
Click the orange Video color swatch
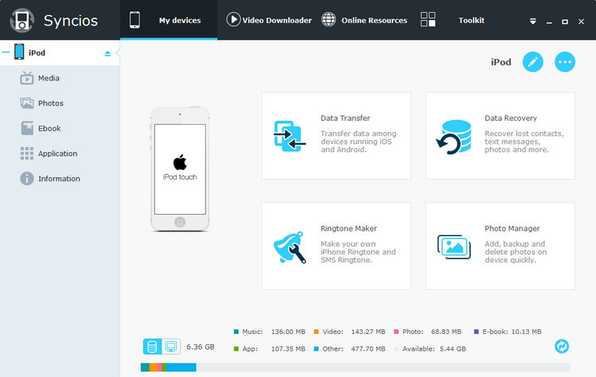coord(316,332)
